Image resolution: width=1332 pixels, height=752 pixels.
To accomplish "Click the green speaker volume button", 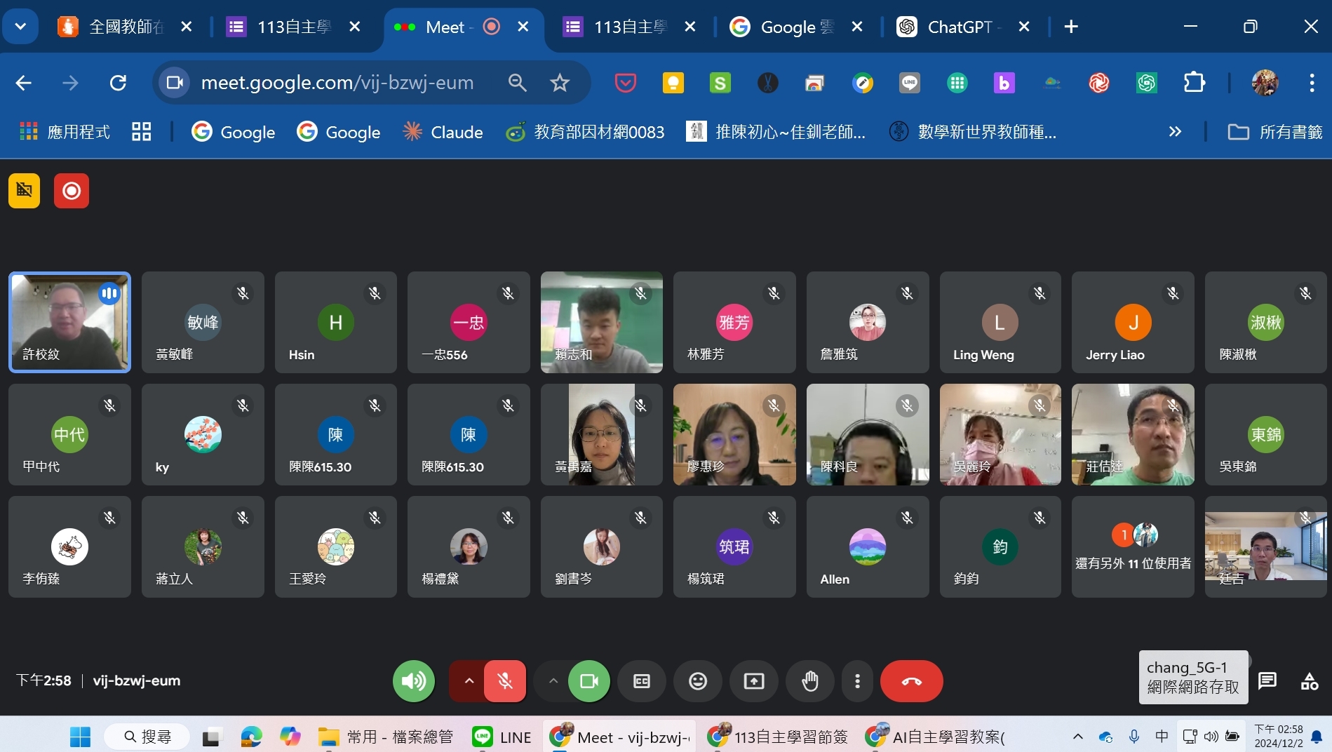I will [x=413, y=680].
